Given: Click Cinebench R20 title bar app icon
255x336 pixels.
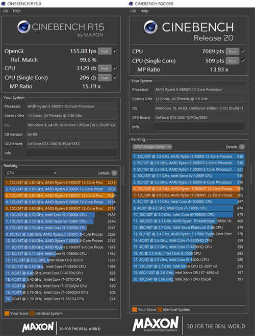Looking at the screenshot, I should coord(131,4).
